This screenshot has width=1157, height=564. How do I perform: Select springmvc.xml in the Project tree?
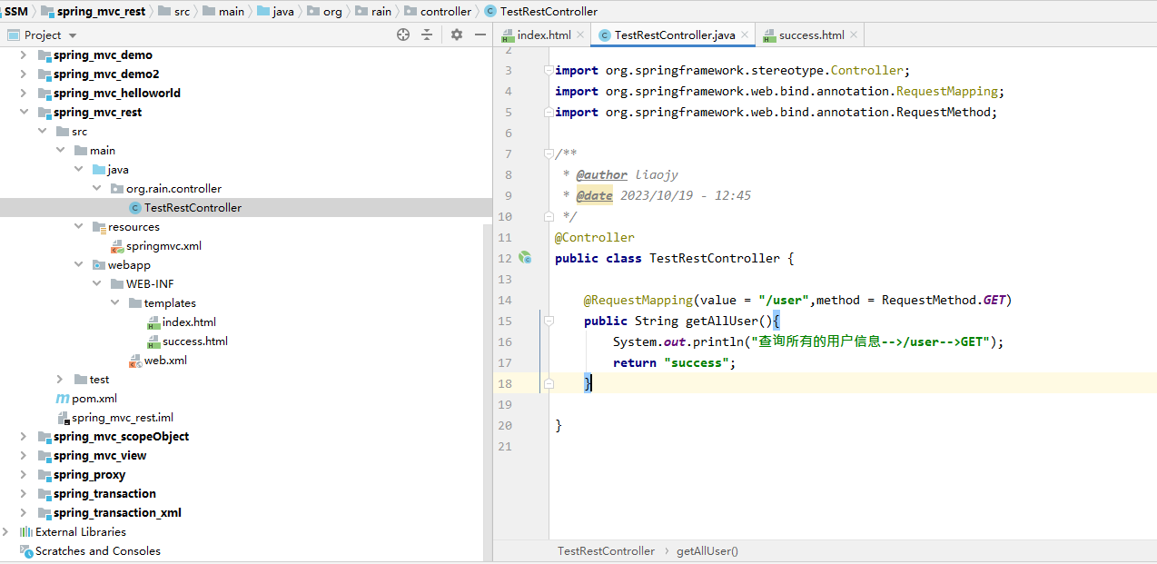point(163,246)
